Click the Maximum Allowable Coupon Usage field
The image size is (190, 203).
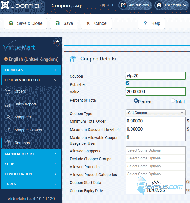click(156, 137)
